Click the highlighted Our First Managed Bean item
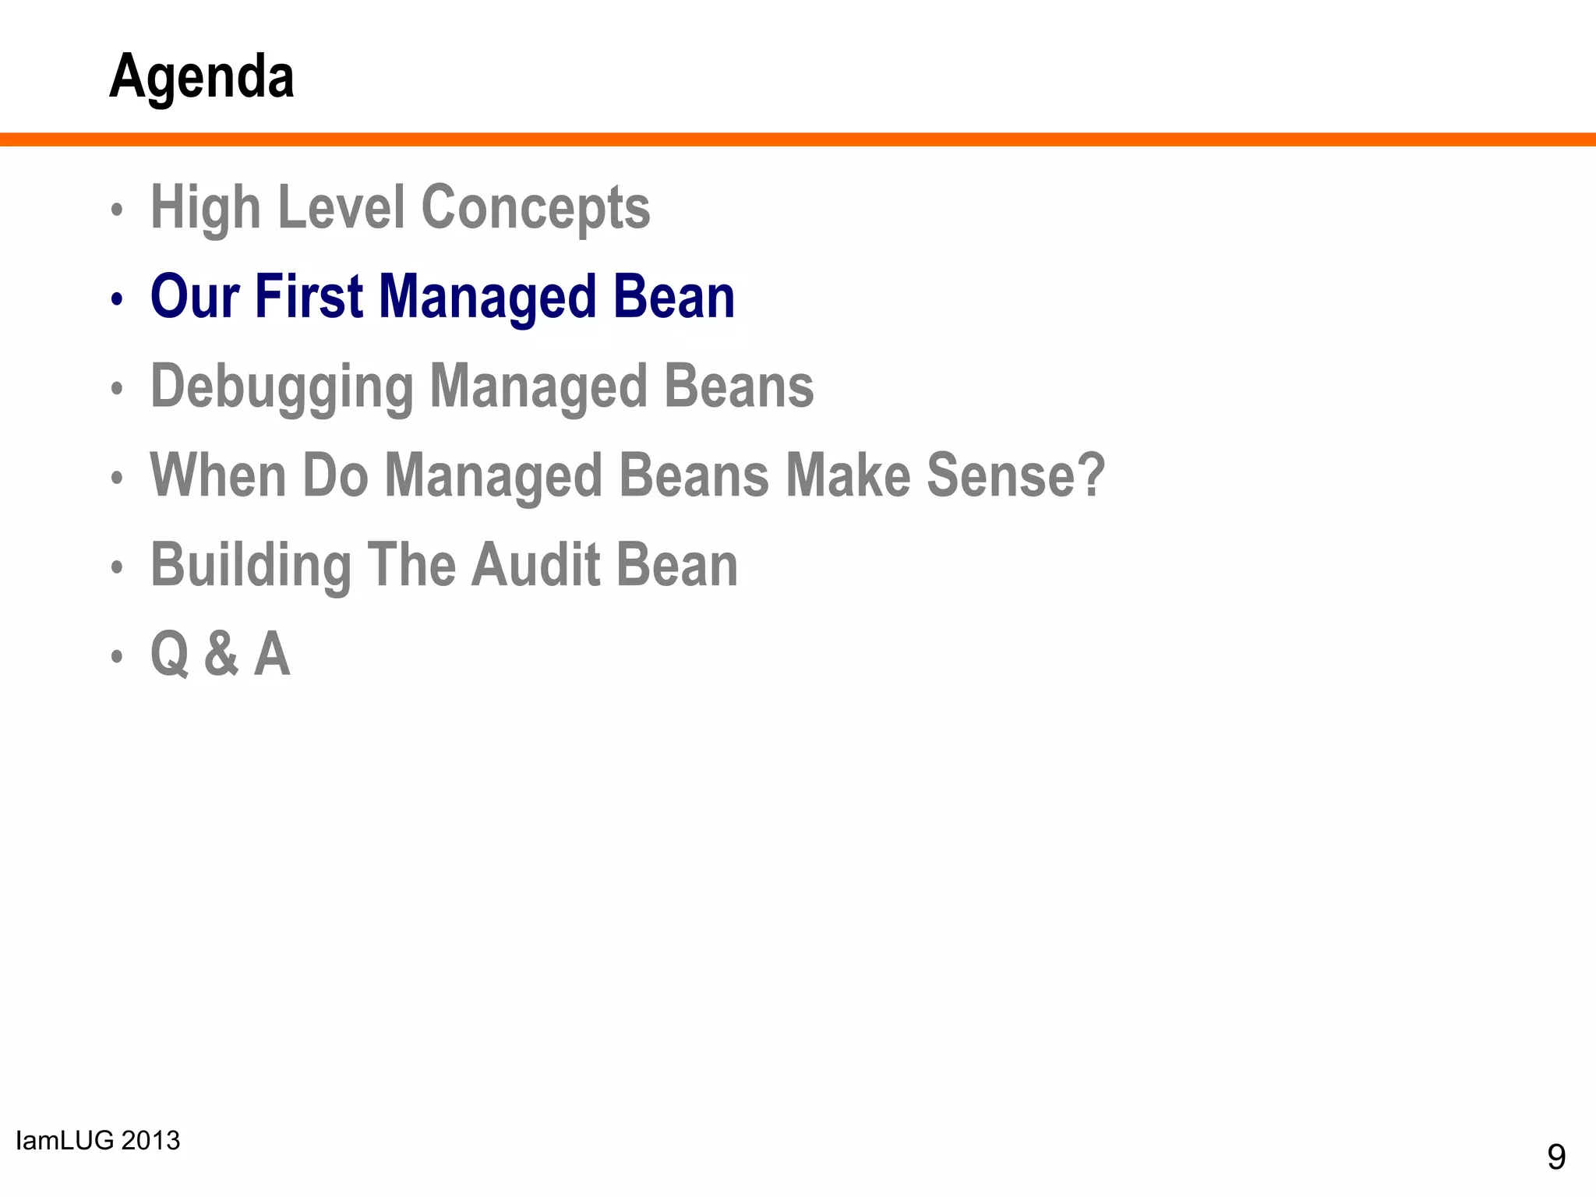This screenshot has height=1197, width=1596. click(442, 297)
